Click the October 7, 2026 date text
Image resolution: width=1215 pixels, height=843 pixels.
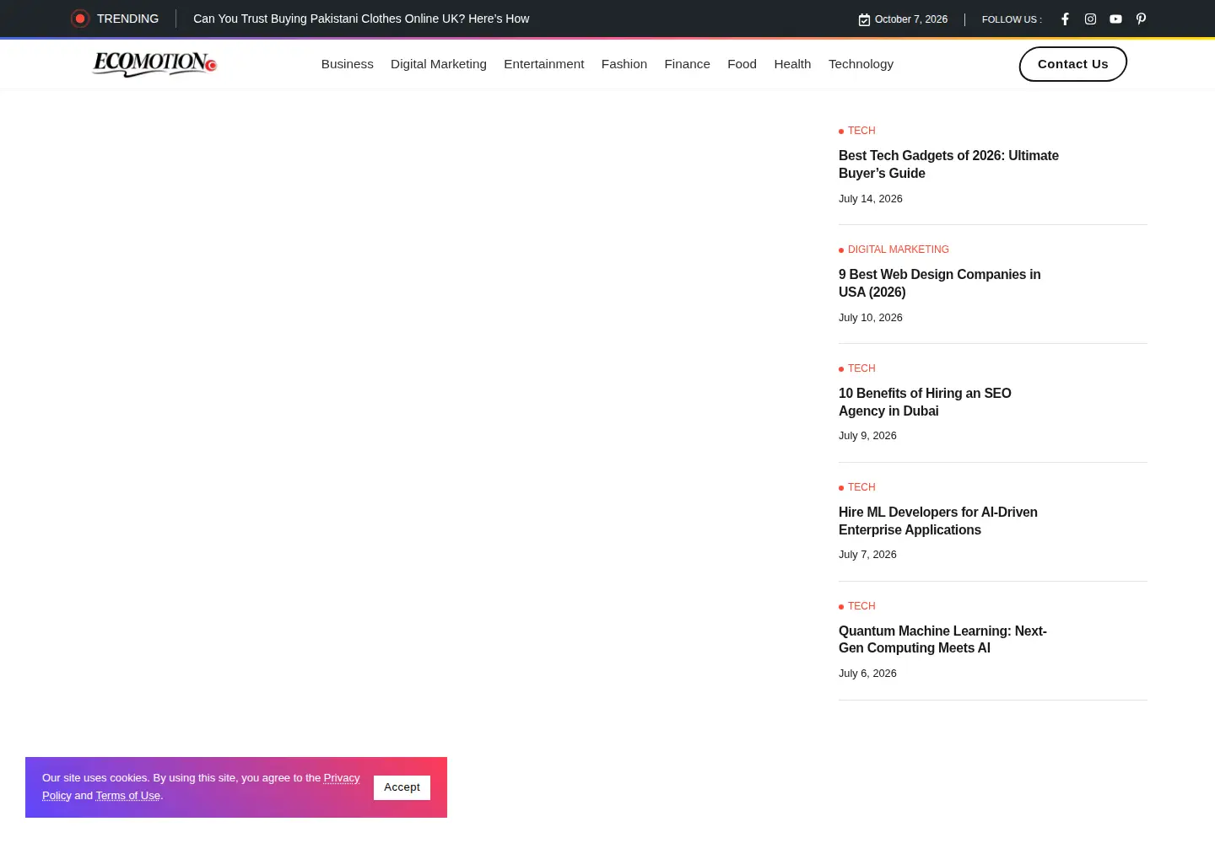tap(911, 19)
